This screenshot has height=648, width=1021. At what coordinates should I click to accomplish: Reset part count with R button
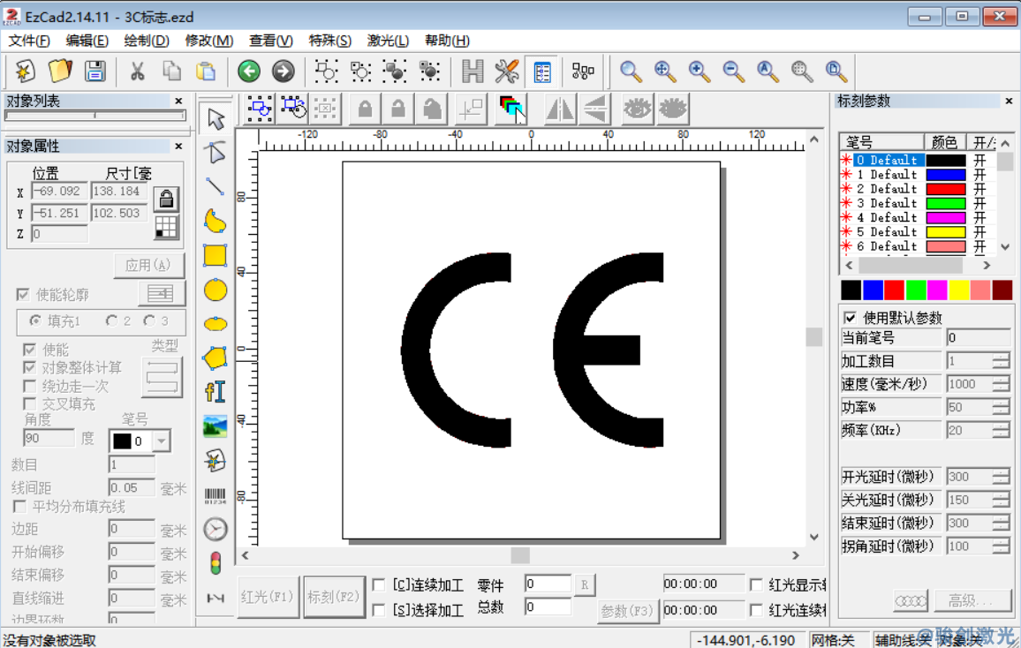[x=585, y=585]
